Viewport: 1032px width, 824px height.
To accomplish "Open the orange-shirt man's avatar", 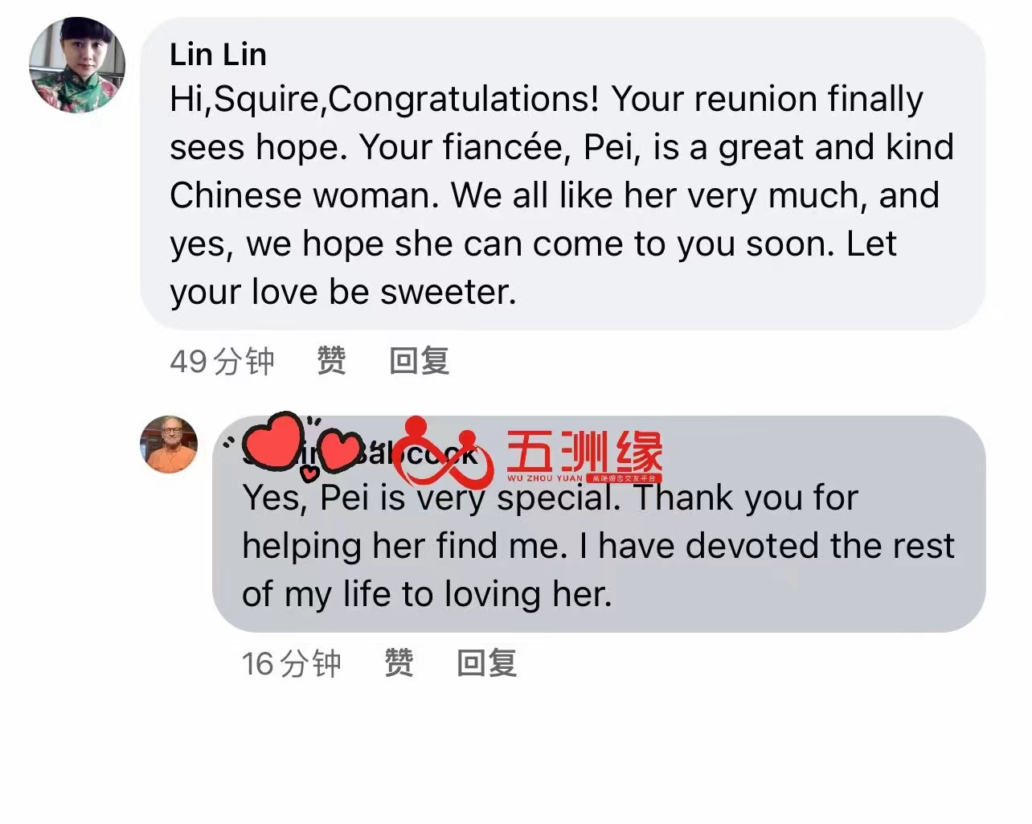I will tap(169, 444).
